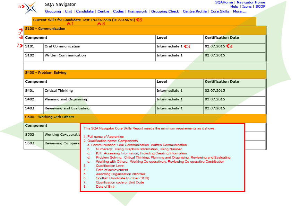Image resolution: width=292 pixels, height=206 pixels.
Task: Click Component header in Working with Others table
Action: pos(52,127)
